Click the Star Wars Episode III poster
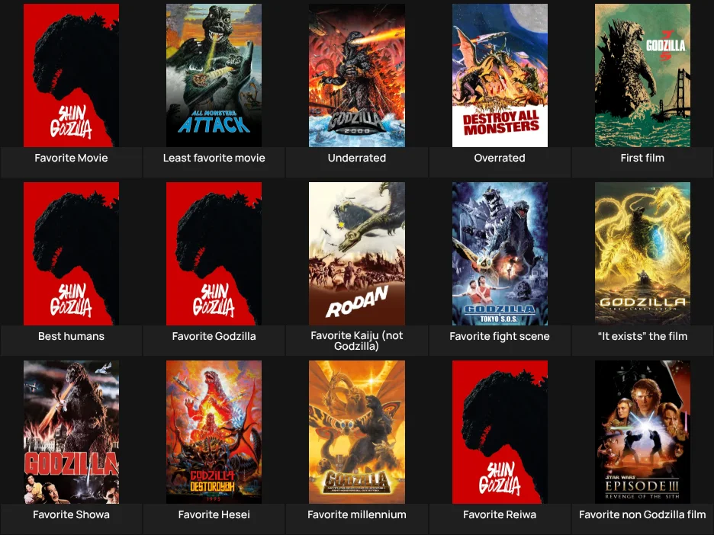 [x=642, y=432]
